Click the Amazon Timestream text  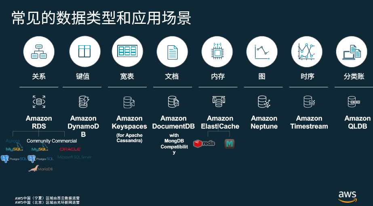click(x=309, y=122)
